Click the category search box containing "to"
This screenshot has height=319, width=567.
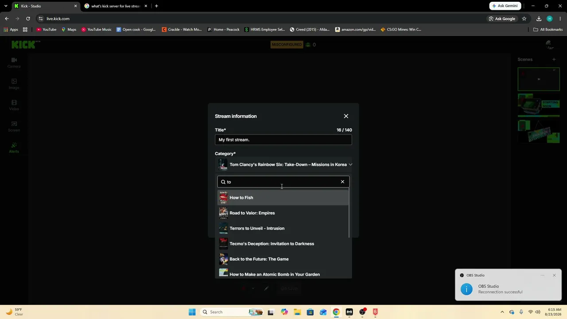click(x=283, y=182)
